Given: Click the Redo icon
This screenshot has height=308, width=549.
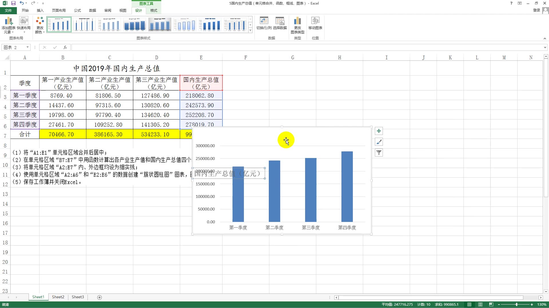Looking at the screenshot, I should pyautogui.click(x=33, y=3).
